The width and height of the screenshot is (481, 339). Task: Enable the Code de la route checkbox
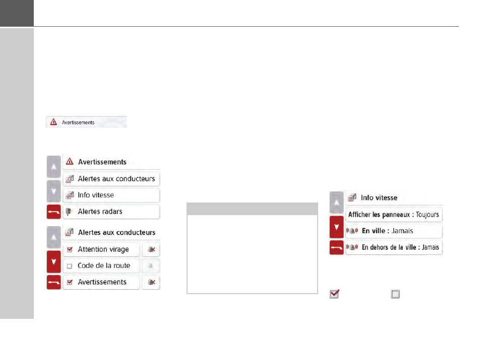point(70,265)
